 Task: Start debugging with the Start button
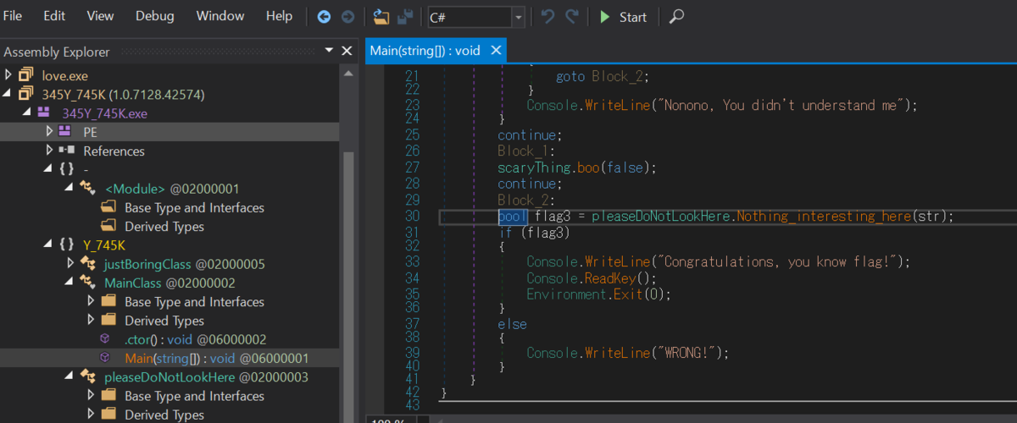623,17
